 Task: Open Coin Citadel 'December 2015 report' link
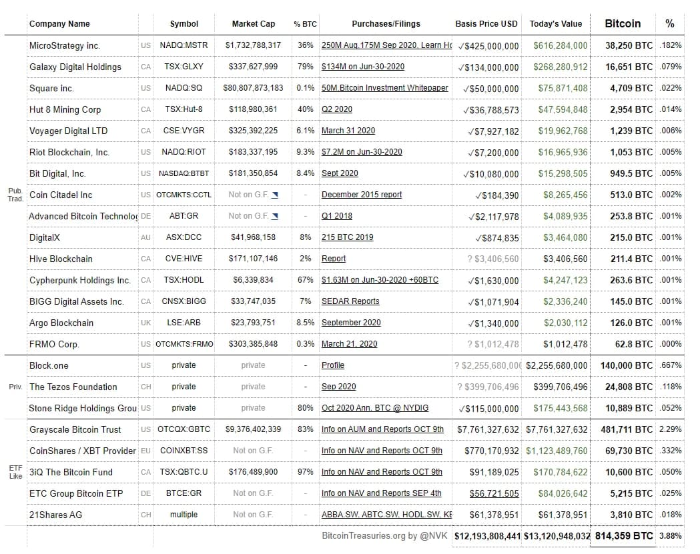362,195
